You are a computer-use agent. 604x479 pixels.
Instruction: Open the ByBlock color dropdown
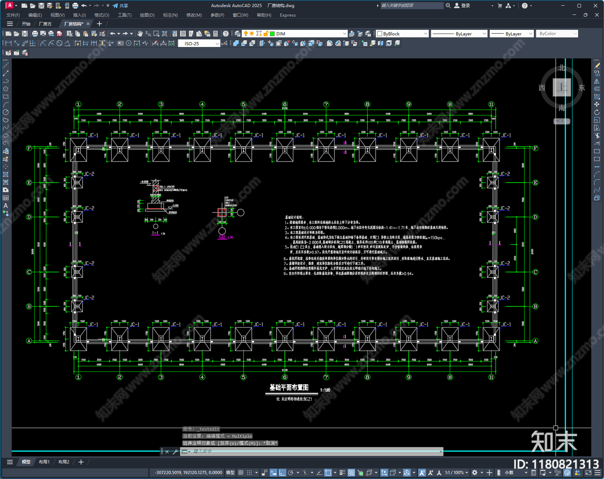pyautogui.click(x=402, y=34)
